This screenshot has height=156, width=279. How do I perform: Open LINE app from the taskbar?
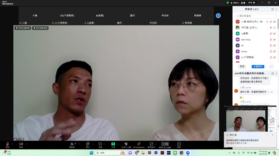(175, 153)
